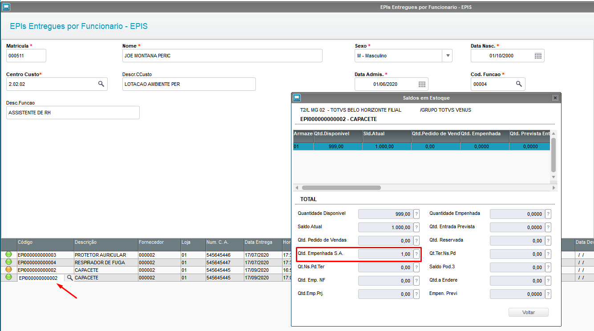Open the Data Admis. calendar picker icon

(x=422, y=84)
